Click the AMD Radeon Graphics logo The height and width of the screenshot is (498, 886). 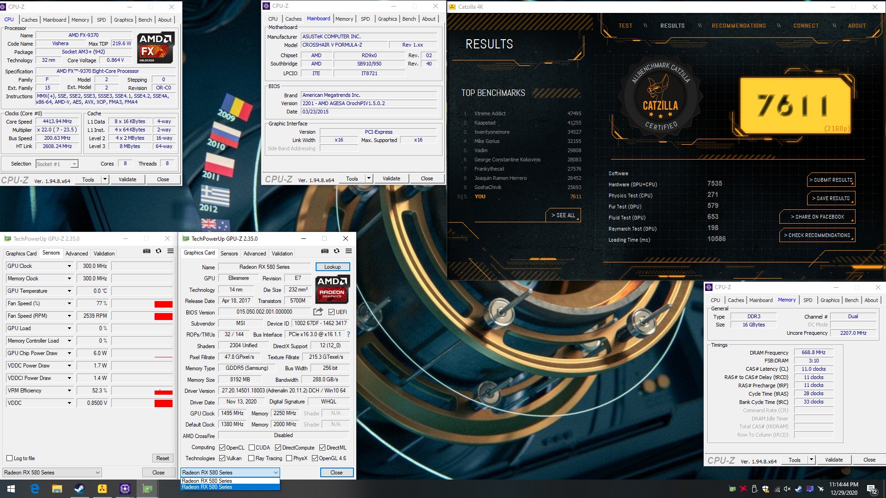pos(333,289)
